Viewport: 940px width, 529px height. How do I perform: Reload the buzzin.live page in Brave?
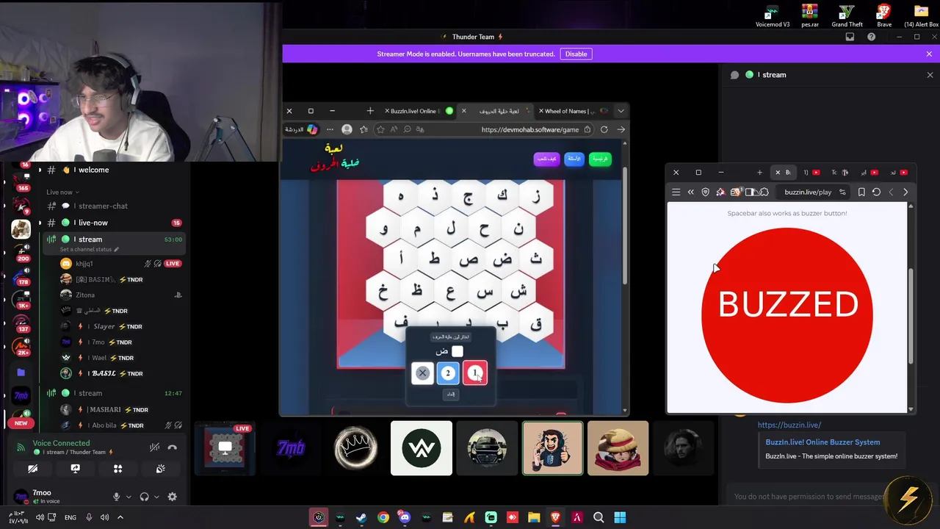tap(876, 192)
